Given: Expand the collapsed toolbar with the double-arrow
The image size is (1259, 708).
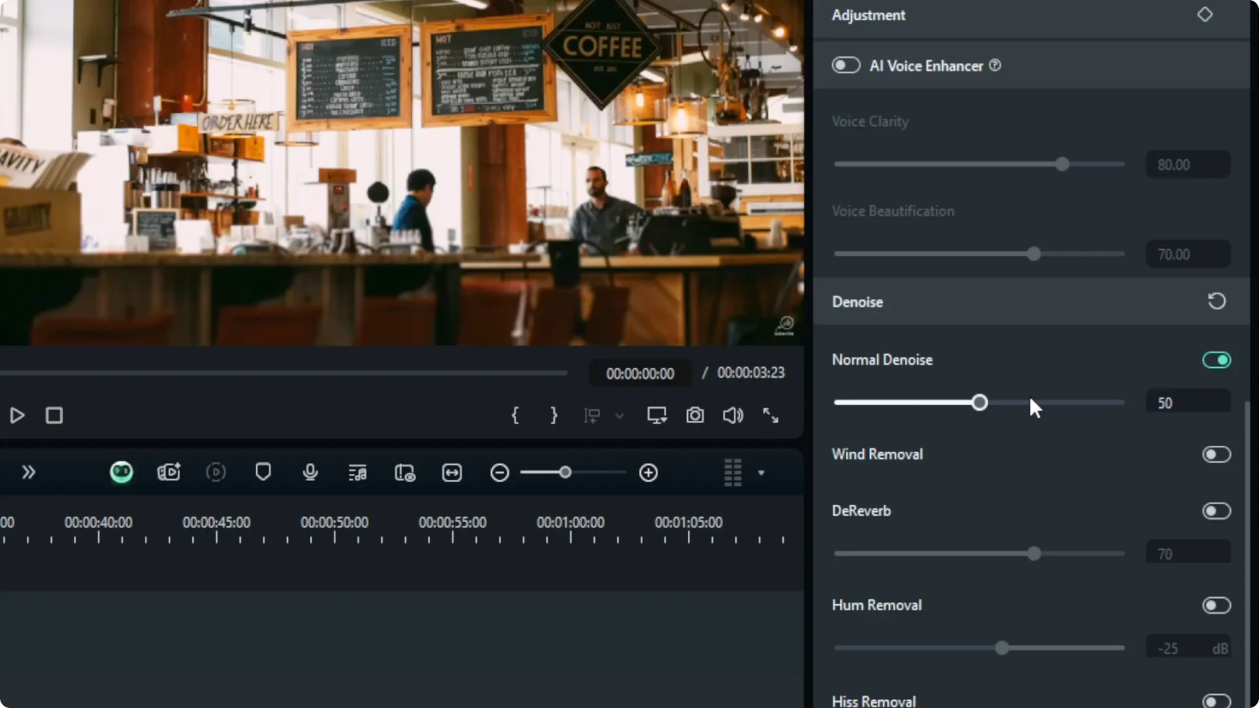Looking at the screenshot, I should coord(28,472).
